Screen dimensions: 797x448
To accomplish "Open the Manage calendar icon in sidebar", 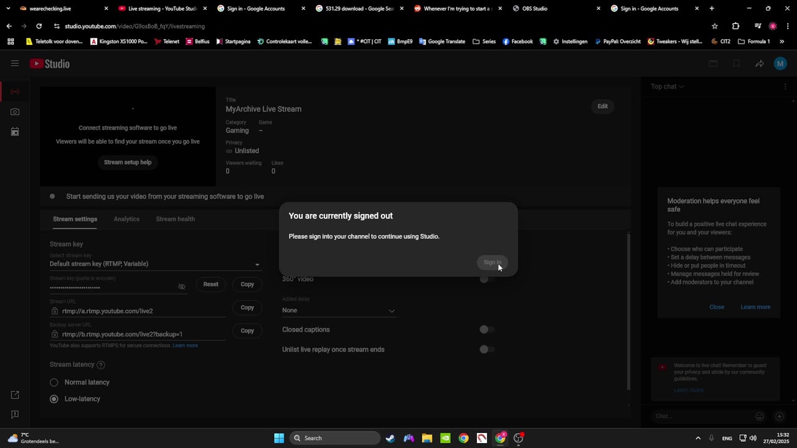I will [15, 132].
